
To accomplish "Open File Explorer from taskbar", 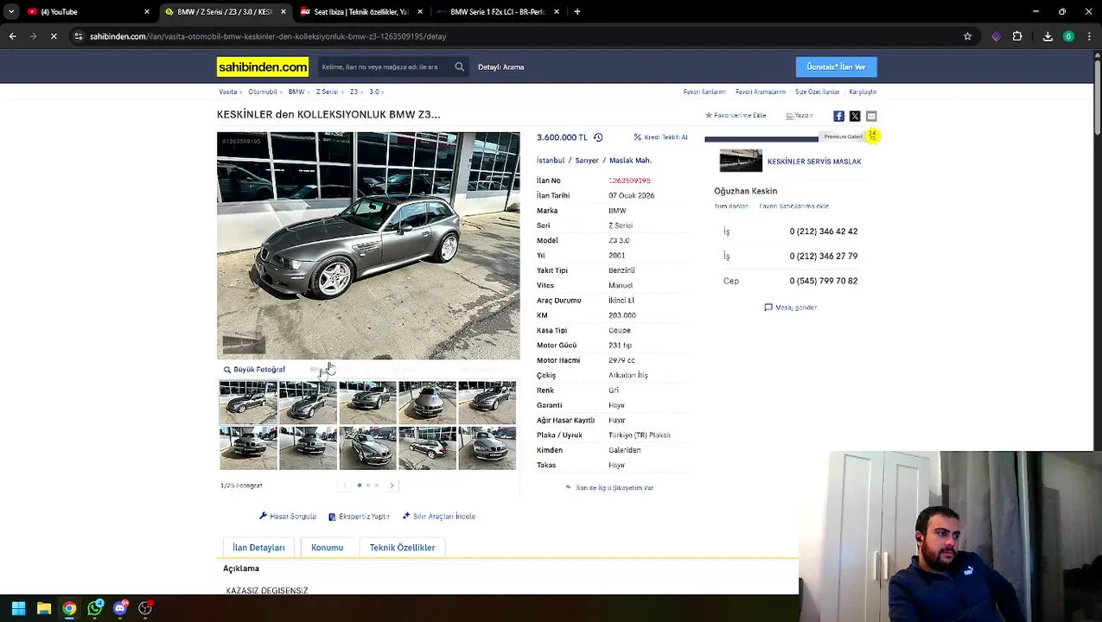I will (x=43, y=608).
